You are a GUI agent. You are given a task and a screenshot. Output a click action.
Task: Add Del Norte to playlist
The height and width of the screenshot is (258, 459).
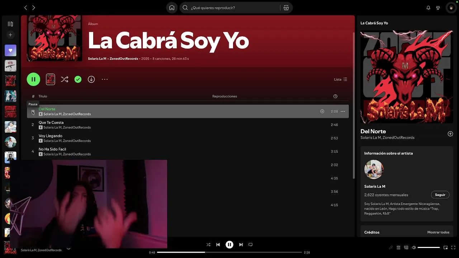[322, 111]
